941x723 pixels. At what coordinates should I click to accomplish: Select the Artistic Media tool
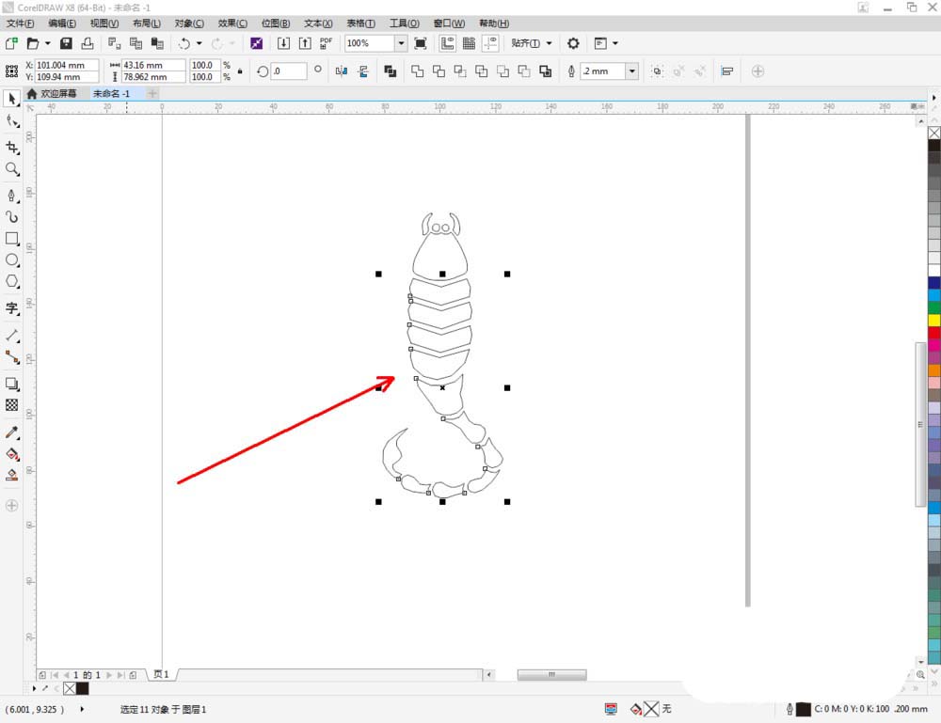pos(11,217)
